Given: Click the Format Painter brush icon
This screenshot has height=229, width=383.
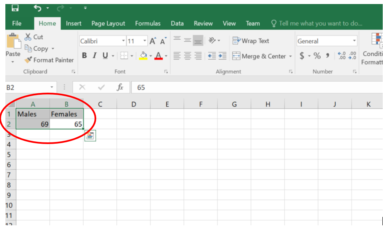Looking at the screenshot, I should [x=29, y=60].
